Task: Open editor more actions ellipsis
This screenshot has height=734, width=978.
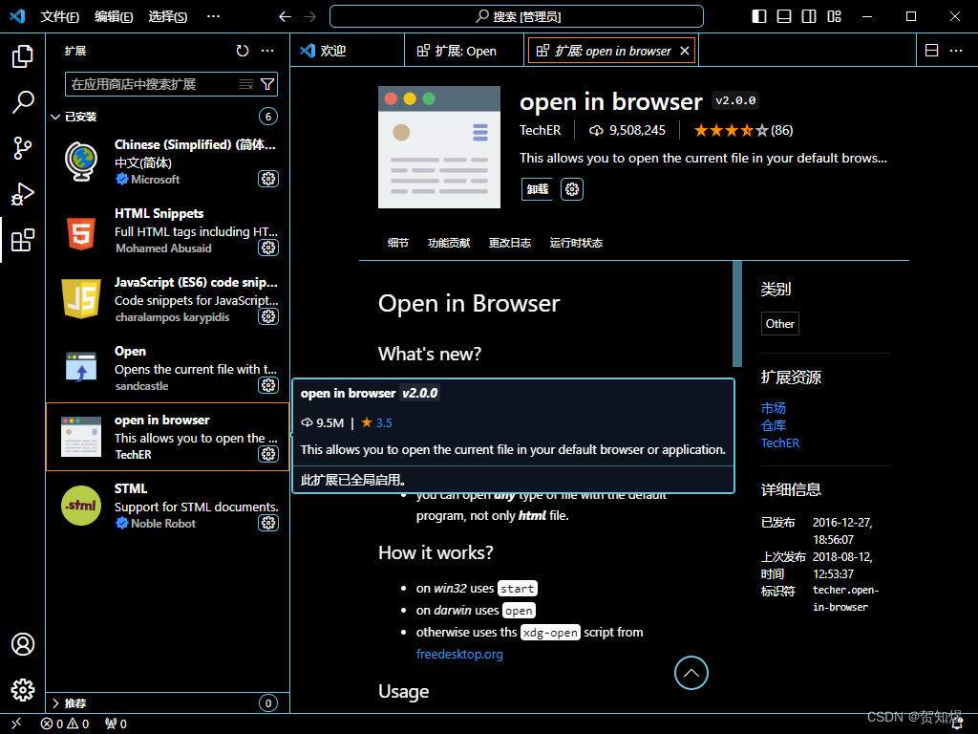Action: tap(956, 51)
